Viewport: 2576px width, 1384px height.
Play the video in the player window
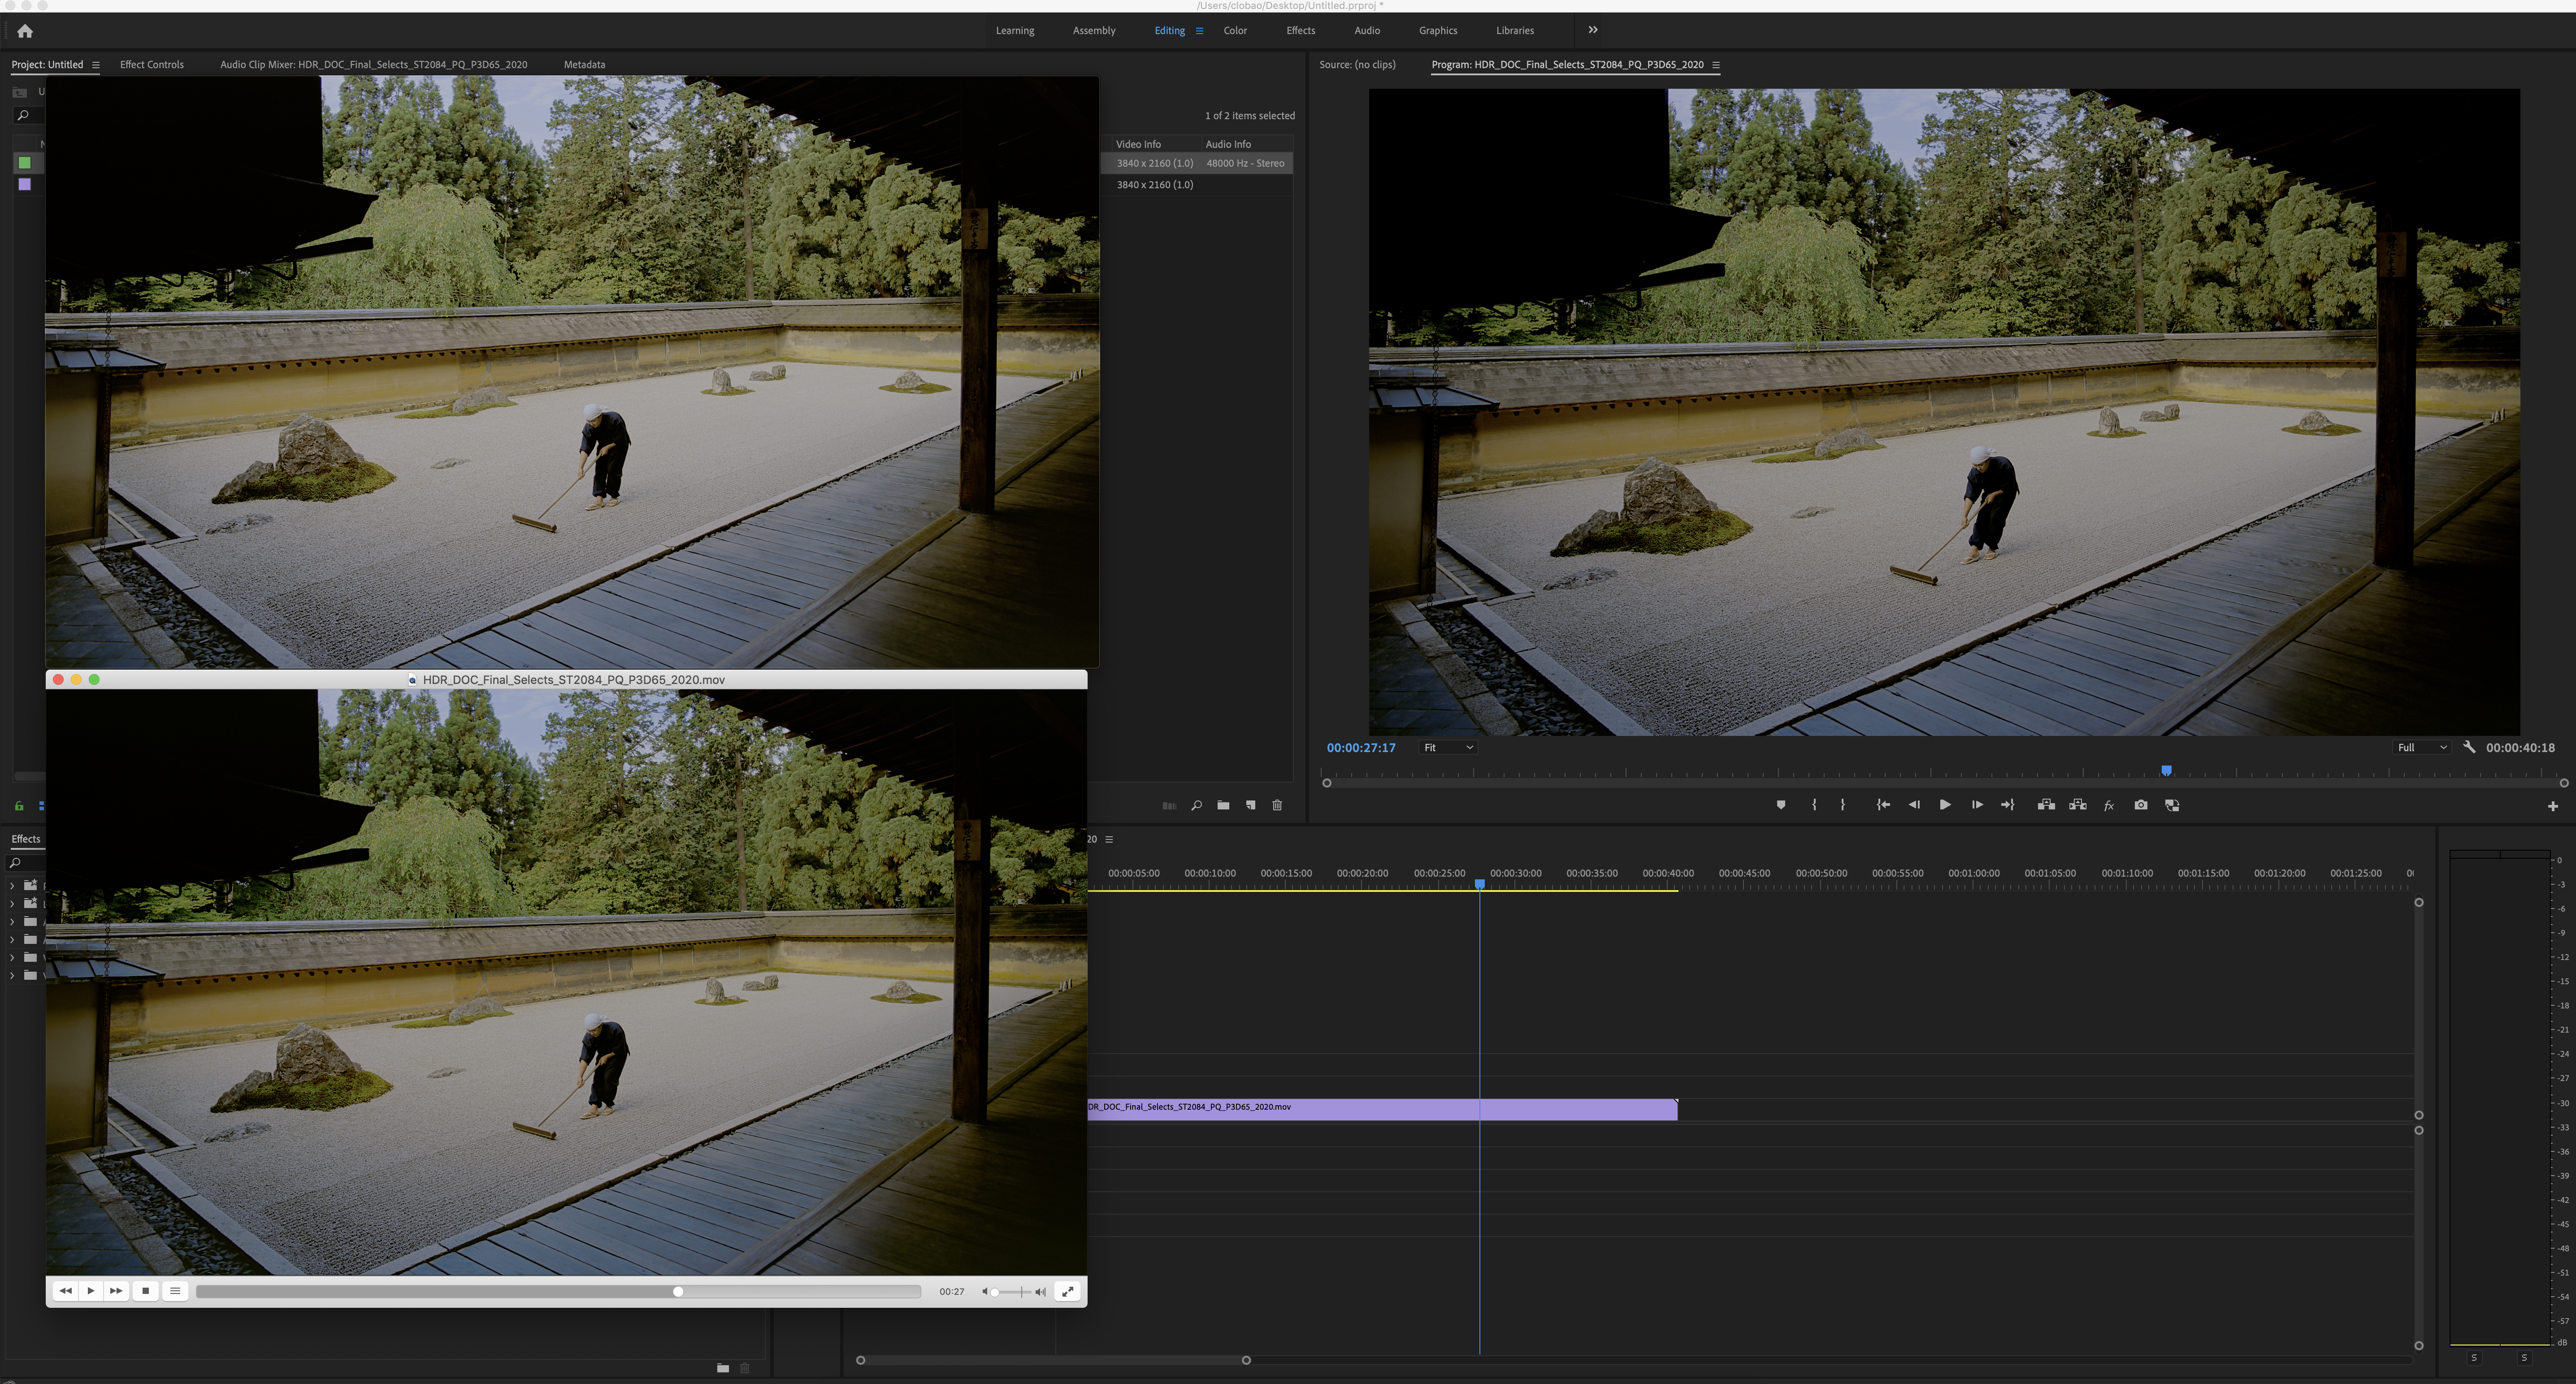pos(91,1291)
